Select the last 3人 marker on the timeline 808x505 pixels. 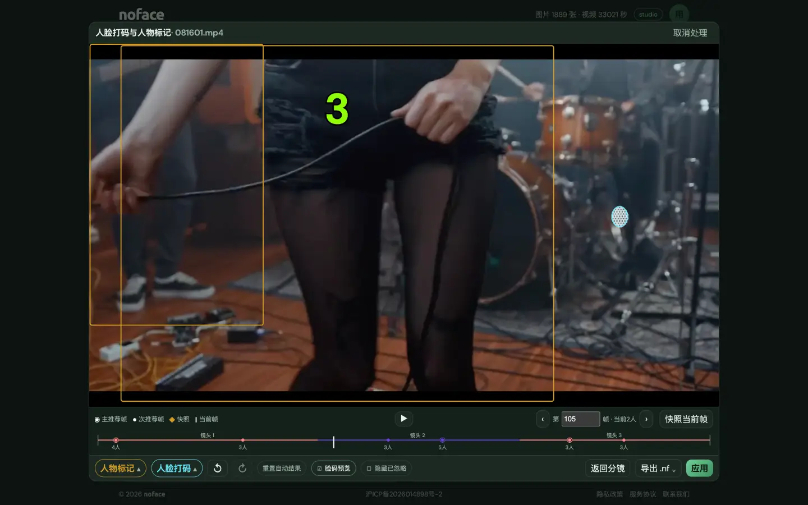[623, 440]
